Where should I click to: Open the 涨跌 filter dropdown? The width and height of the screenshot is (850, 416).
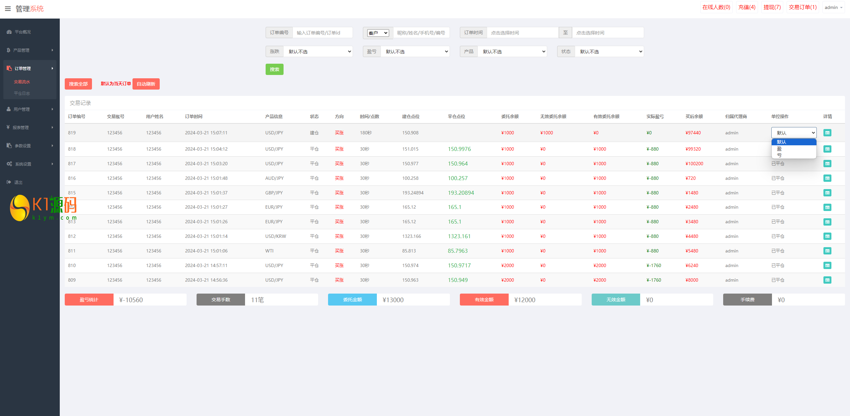[318, 51]
